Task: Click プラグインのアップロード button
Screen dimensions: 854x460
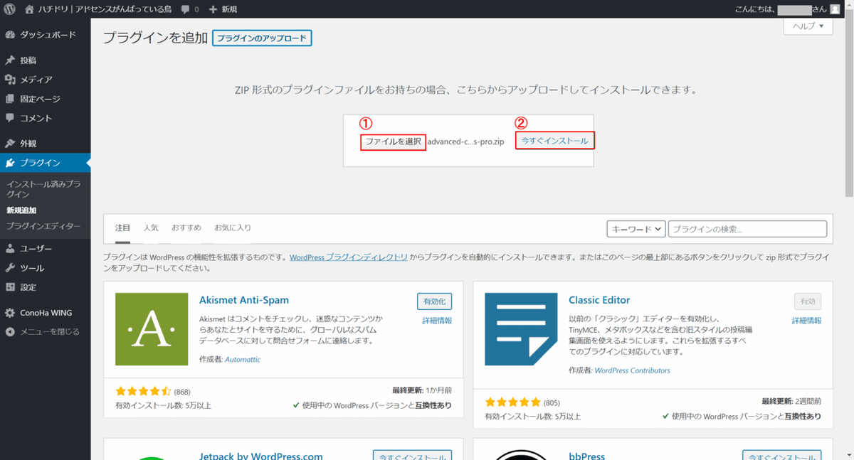Action: point(262,38)
